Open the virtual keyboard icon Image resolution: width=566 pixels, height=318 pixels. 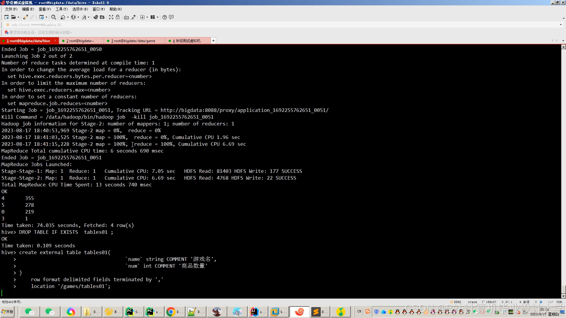[x=126, y=17]
